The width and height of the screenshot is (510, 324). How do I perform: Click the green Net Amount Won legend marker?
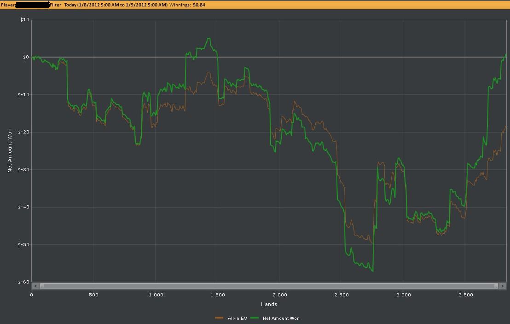point(255,318)
